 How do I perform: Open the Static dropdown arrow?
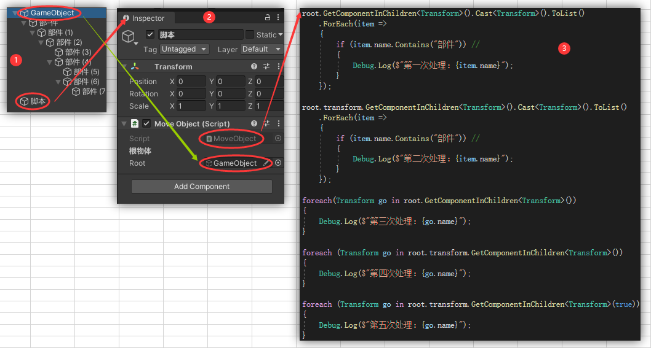(281, 35)
